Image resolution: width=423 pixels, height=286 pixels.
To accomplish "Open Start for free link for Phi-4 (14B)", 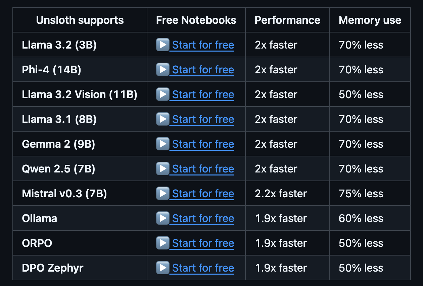I will click(203, 70).
